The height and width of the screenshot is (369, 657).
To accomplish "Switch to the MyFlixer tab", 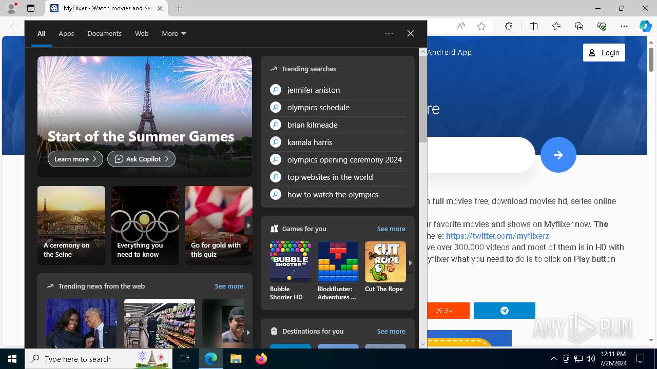I will [x=107, y=8].
